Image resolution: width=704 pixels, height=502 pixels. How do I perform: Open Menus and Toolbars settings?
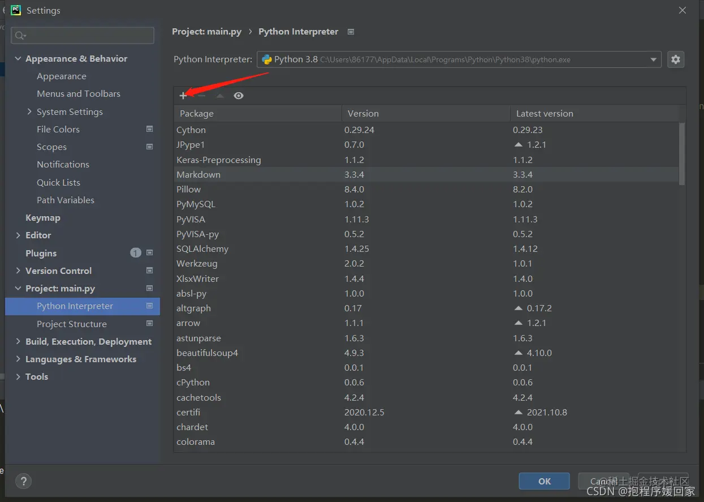(79, 94)
